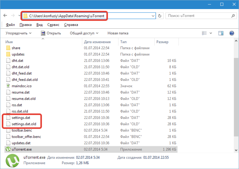239x169 pixels.
Task: Click the forward navigation arrow
Action: tap(13, 15)
